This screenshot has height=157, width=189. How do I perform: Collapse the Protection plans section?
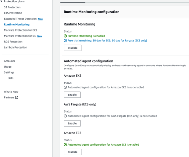[1, 1]
